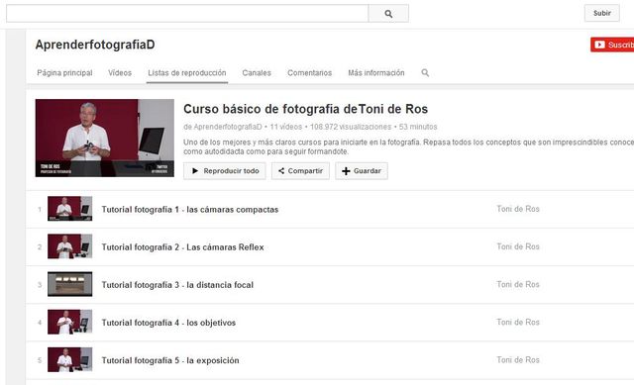Focus the YouTube search input field
The image size is (634, 385).
tap(187, 14)
